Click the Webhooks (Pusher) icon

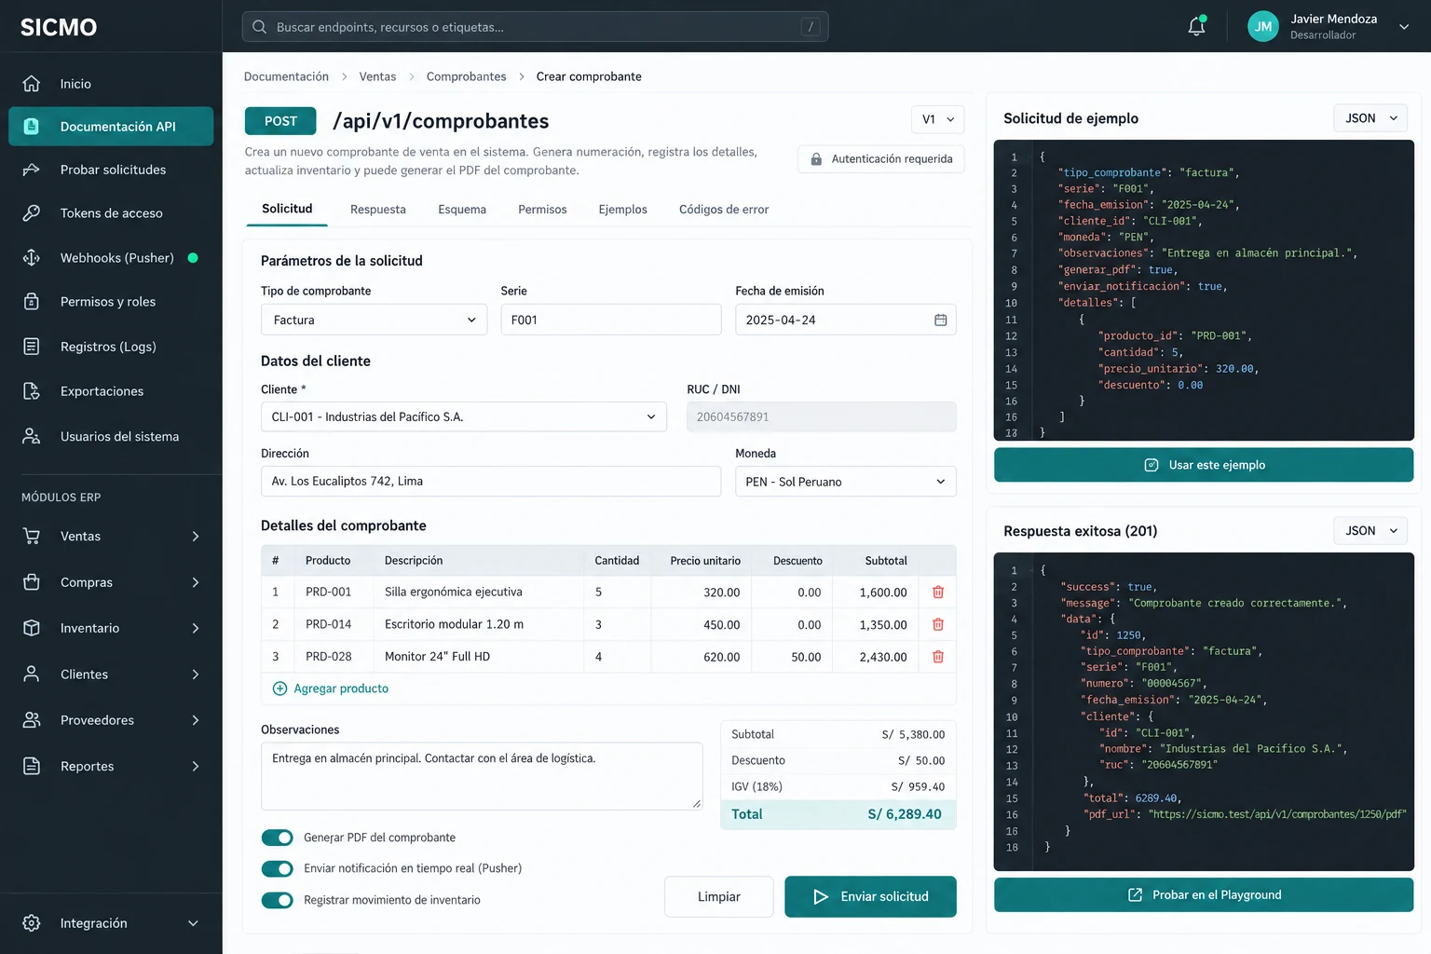click(x=32, y=258)
